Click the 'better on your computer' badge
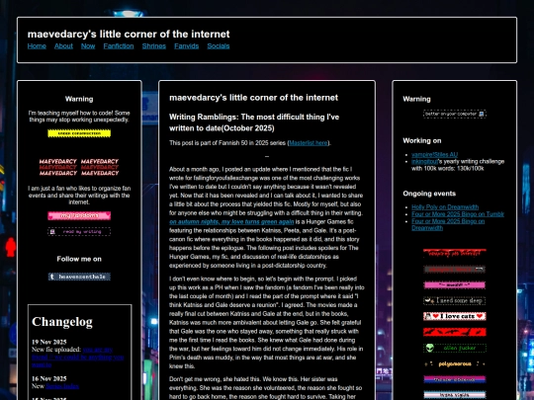 [x=455, y=114]
